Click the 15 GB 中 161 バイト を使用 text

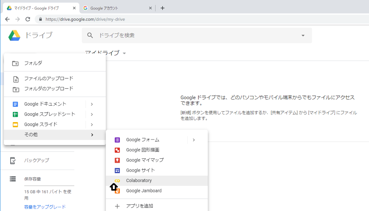click(48, 195)
